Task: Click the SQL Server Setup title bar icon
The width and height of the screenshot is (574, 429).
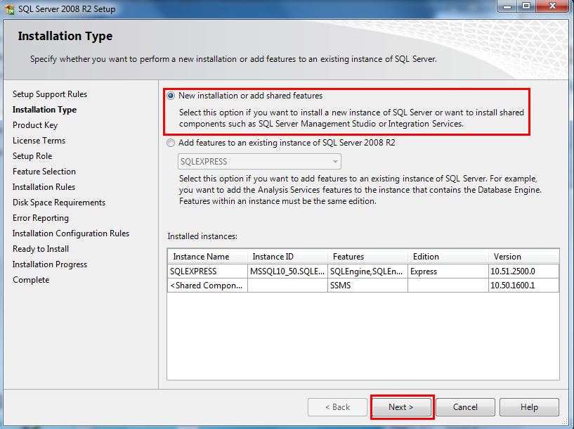Action: (10, 9)
